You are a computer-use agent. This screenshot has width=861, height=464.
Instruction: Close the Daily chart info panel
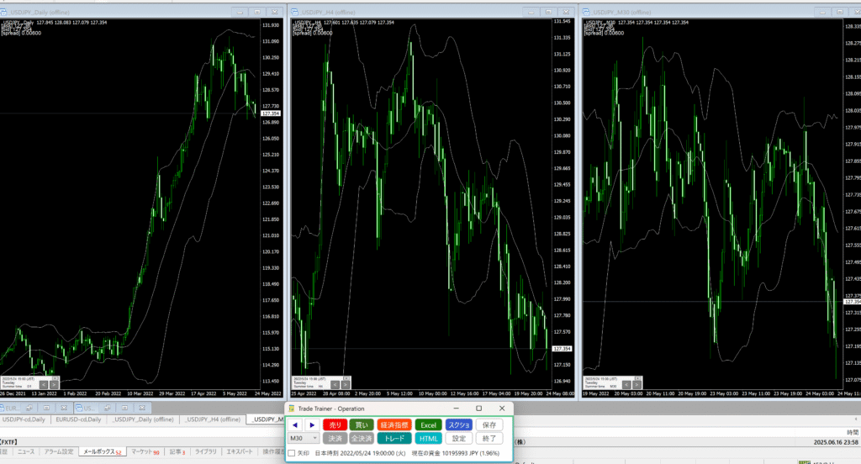[x=55, y=378]
